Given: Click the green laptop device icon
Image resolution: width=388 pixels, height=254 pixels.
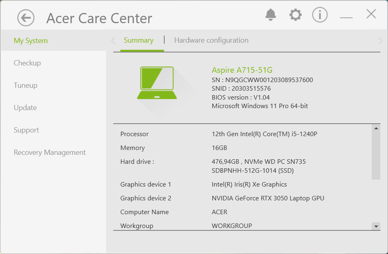Looking at the screenshot, I should pos(157,82).
